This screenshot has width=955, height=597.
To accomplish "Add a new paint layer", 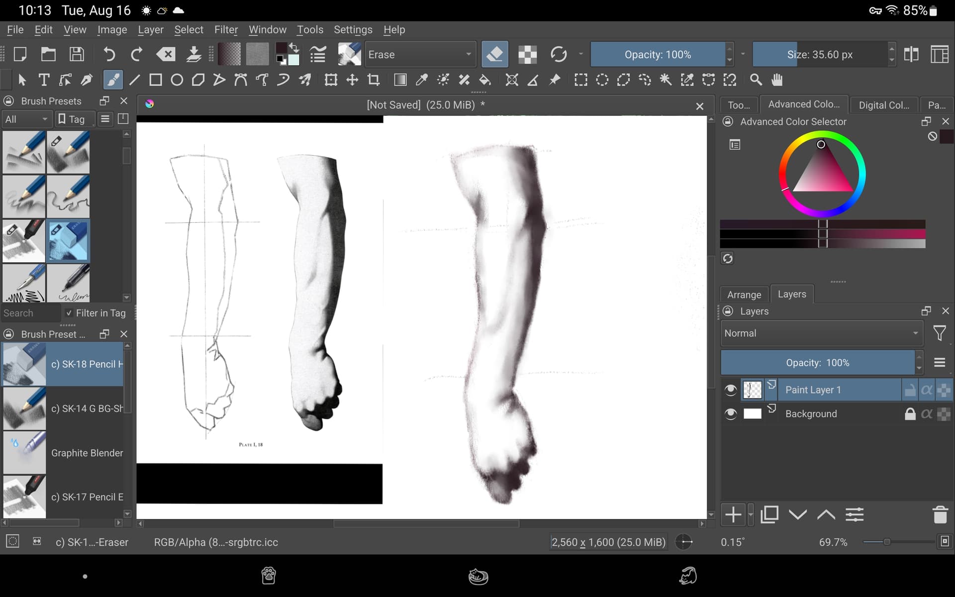I will click(733, 514).
